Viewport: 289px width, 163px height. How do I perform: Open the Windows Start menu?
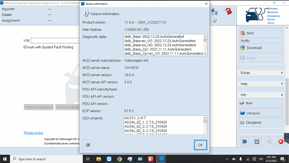click(5, 159)
